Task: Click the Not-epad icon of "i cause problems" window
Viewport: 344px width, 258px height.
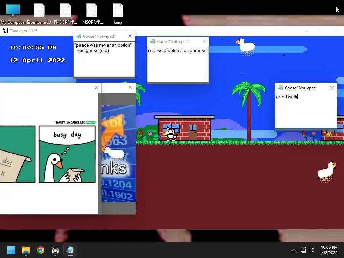Action: tap(153, 41)
